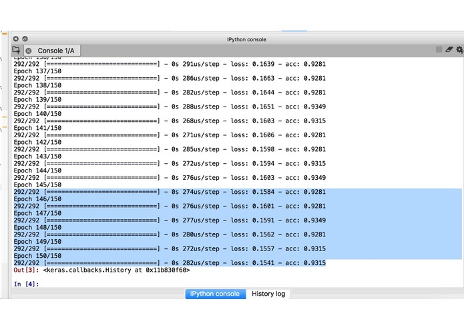Screen dimensions: 464x329
Task: Click the loss value 0.1601
Action: click(x=263, y=206)
